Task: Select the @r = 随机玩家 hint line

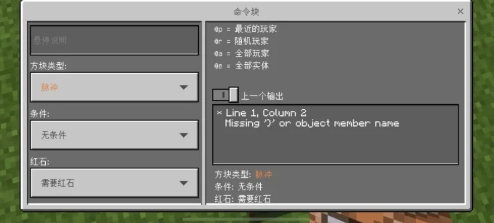Action: (x=241, y=41)
